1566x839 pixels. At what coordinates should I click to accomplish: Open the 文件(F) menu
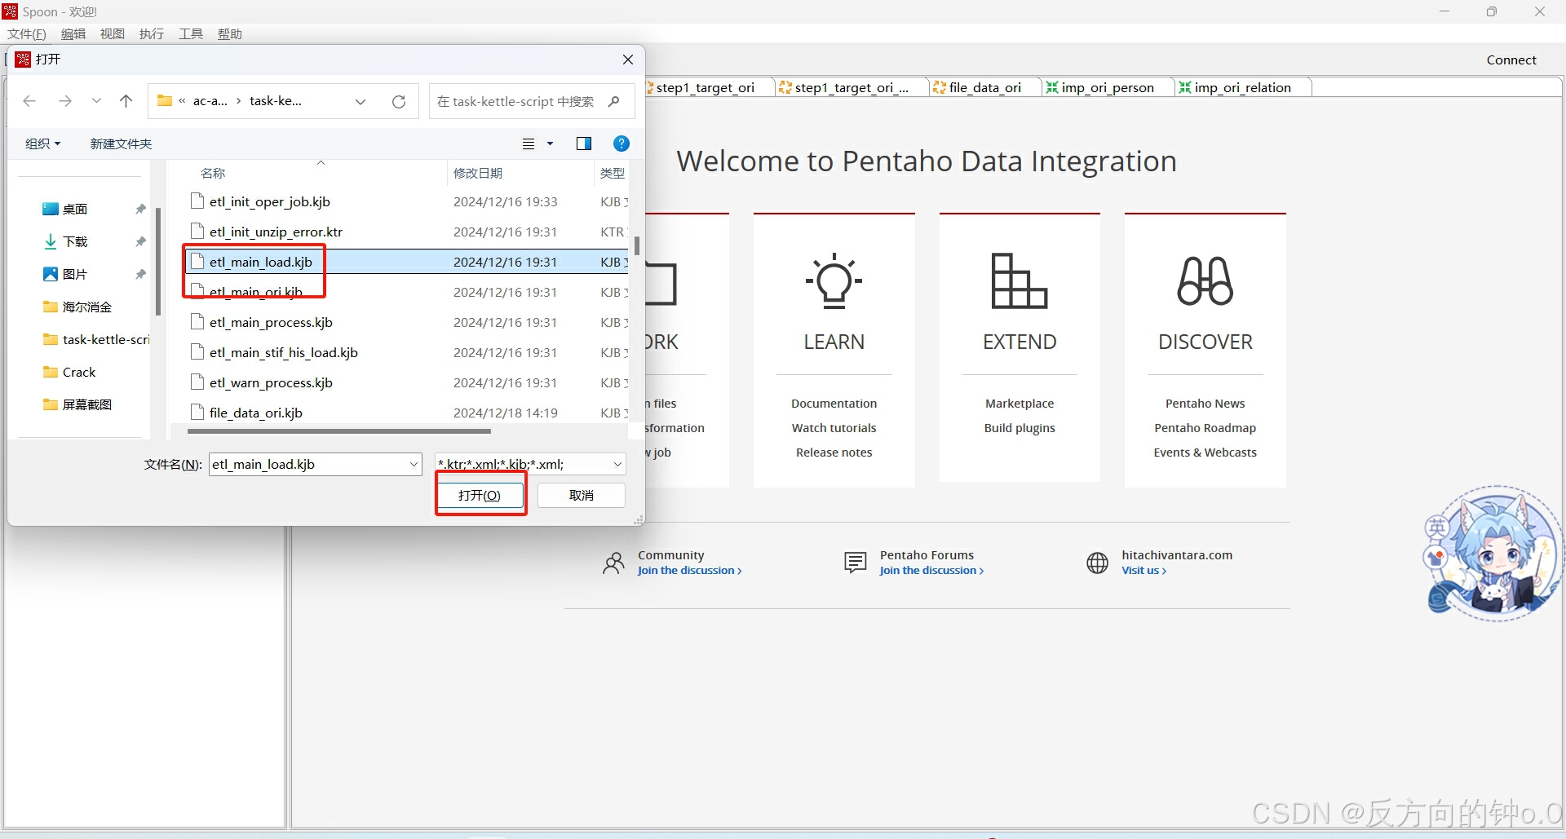coord(26,33)
